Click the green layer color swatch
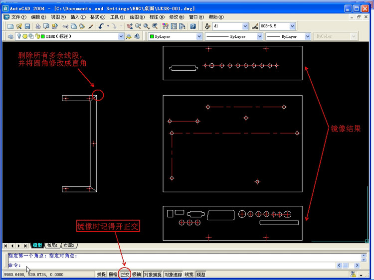The width and height of the screenshot is (374, 280). 43,36
